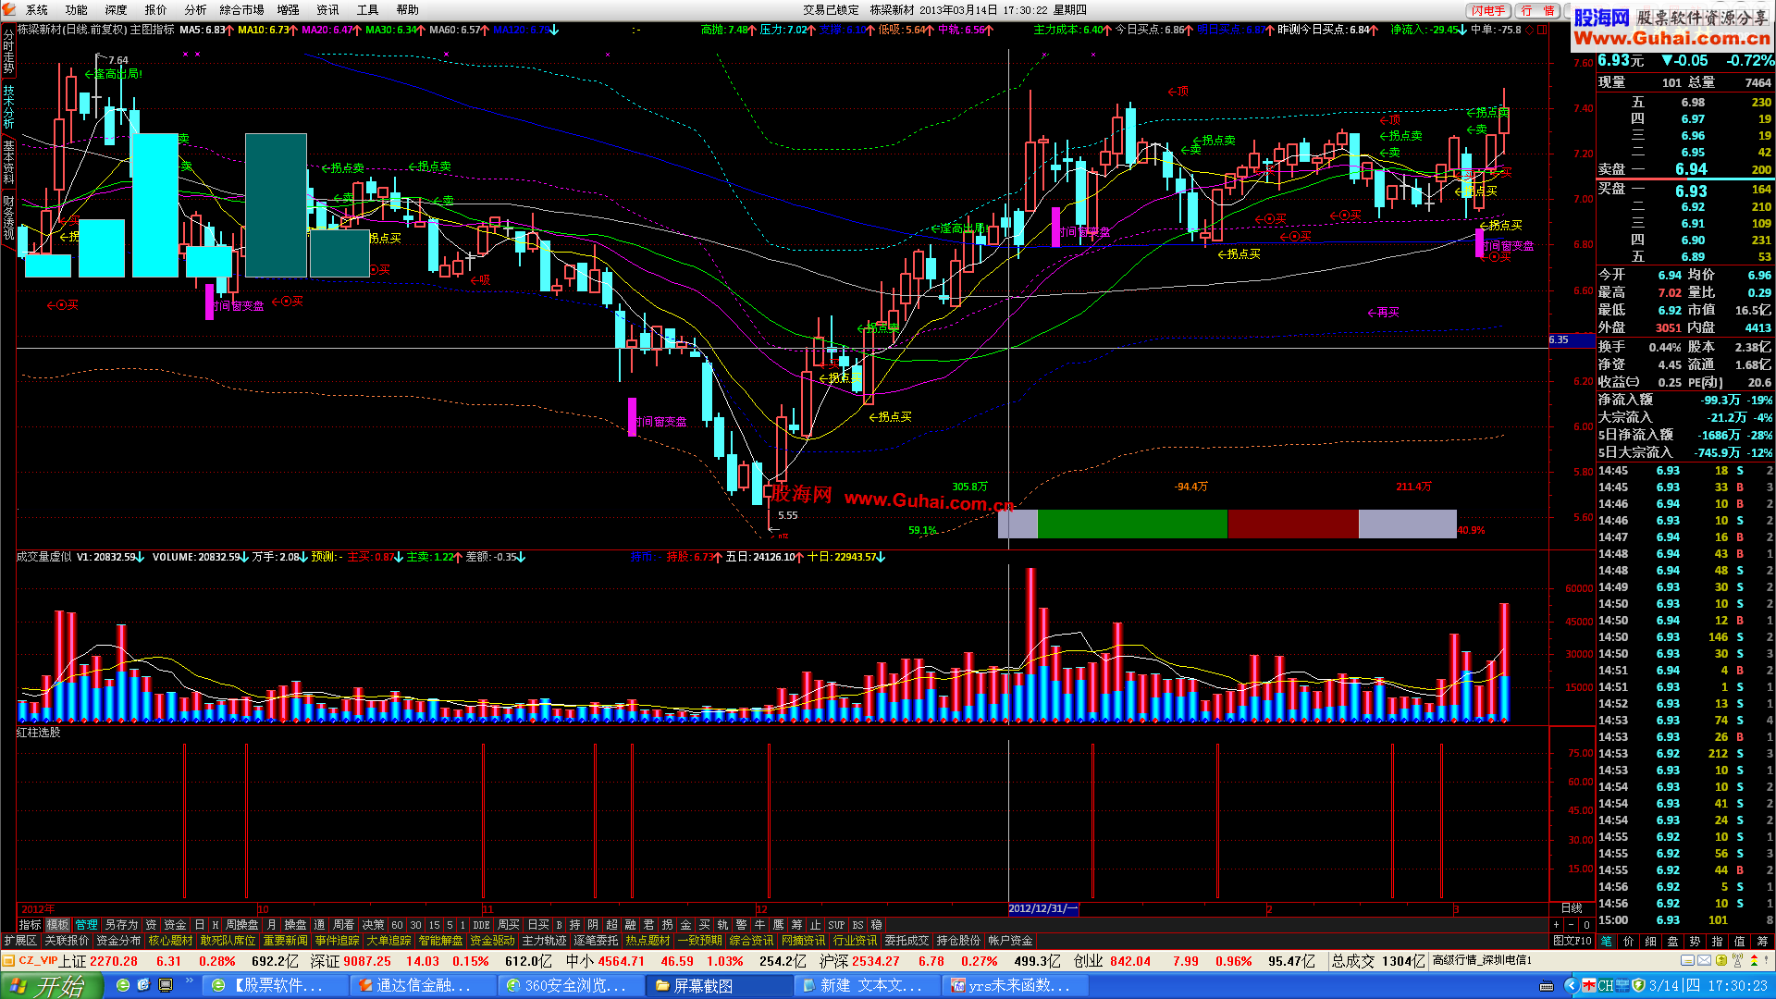Switch to the 30 minute period
The image size is (1776, 999).
click(415, 925)
